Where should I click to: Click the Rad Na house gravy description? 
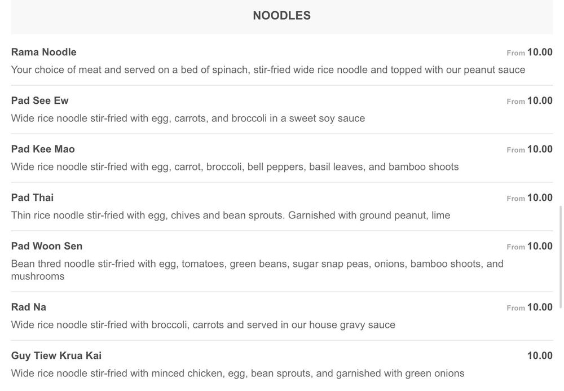(203, 325)
